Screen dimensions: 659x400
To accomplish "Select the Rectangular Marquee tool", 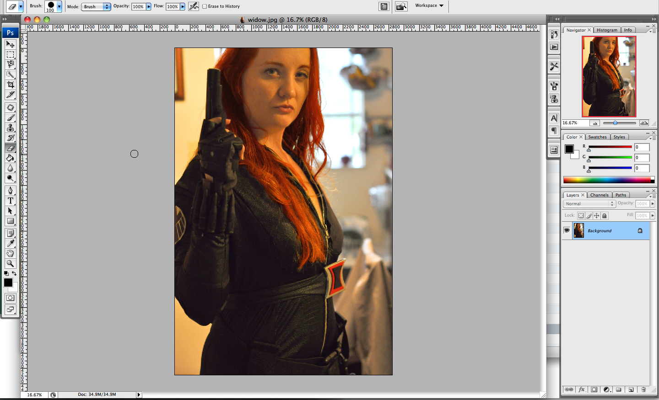I will point(10,54).
